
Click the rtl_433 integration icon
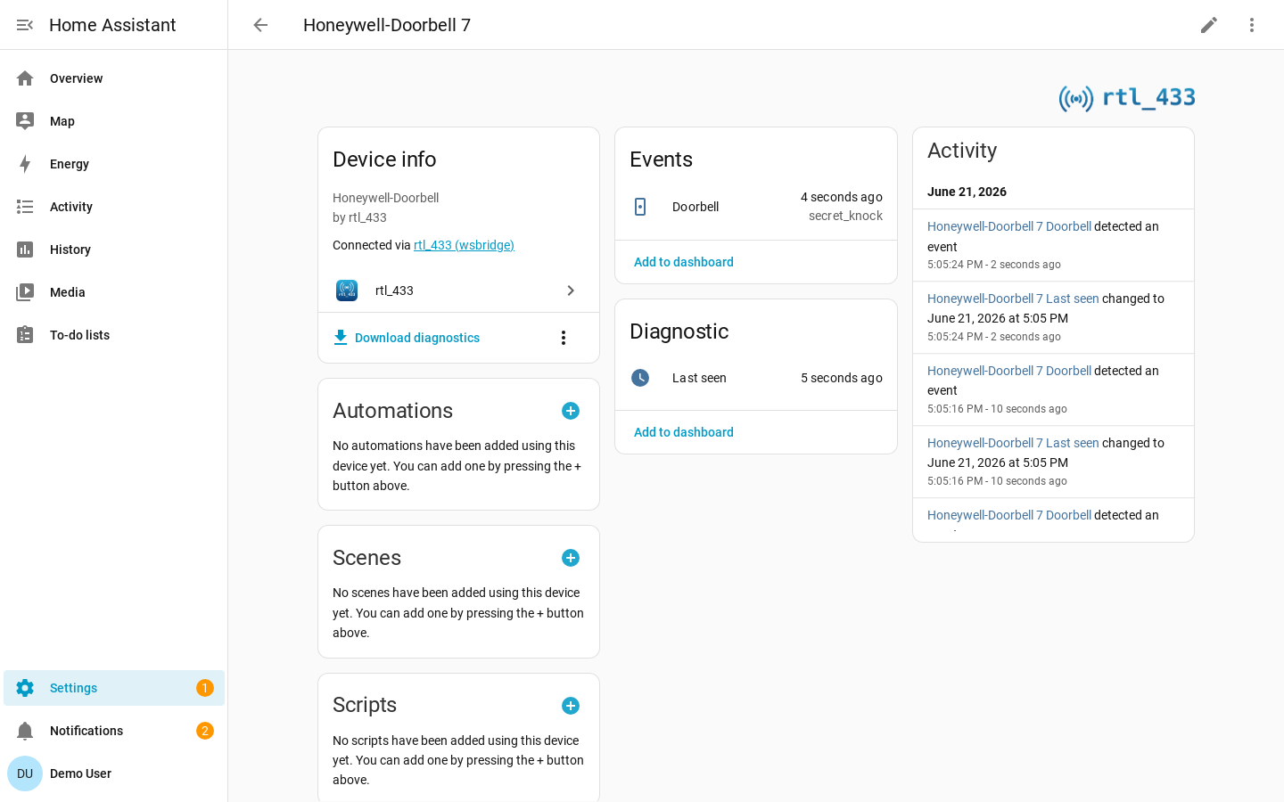[347, 291]
